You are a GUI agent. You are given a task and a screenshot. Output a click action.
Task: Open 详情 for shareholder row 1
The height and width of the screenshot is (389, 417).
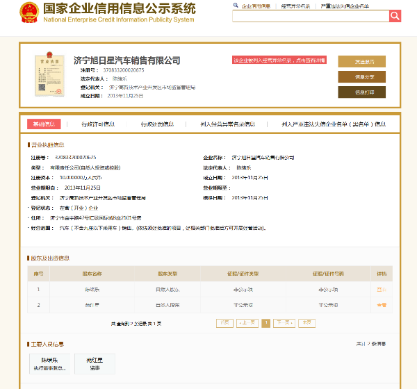382,289
